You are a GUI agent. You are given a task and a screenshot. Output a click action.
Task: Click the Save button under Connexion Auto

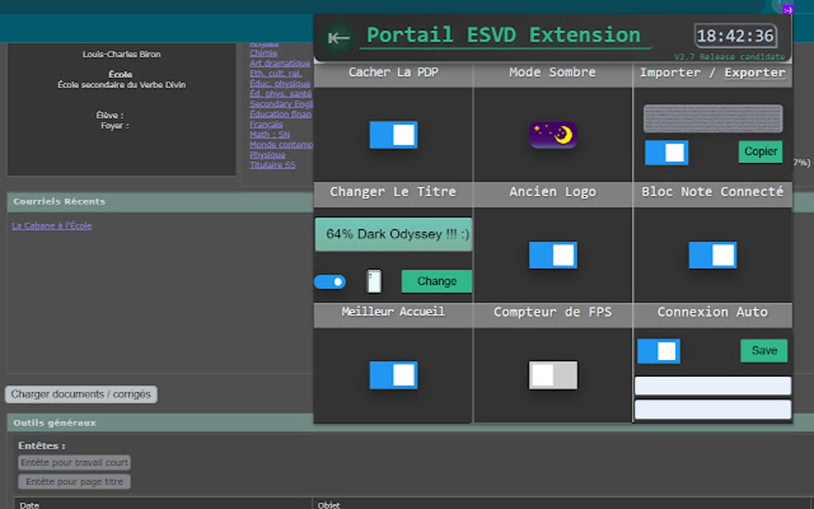[x=764, y=351]
